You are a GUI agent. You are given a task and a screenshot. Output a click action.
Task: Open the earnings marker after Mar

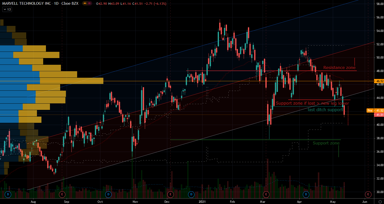pyautogui.click(x=266, y=194)
